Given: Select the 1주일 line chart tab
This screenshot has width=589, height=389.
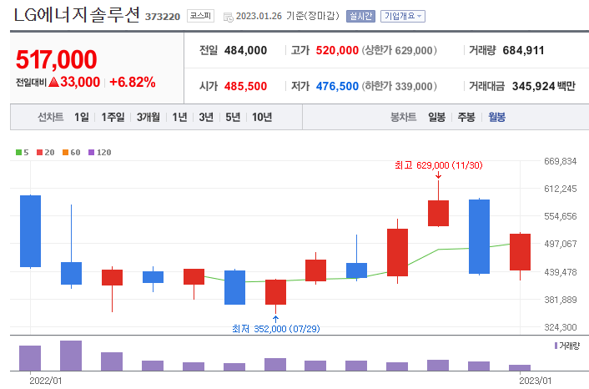Looking at the screenshot, I should coord(113,117).
